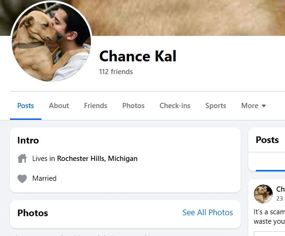View the Sports tab
Screen dimensions: 285x236
point(216,106)
